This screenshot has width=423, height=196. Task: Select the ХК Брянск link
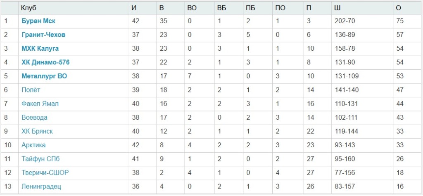[x=37, y=131]
